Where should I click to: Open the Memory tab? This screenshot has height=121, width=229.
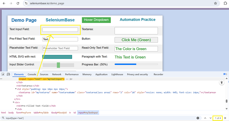[x=87, y=74]
